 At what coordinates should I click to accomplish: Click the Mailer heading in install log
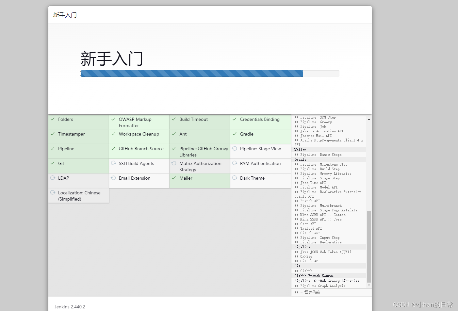click(300, 150)
